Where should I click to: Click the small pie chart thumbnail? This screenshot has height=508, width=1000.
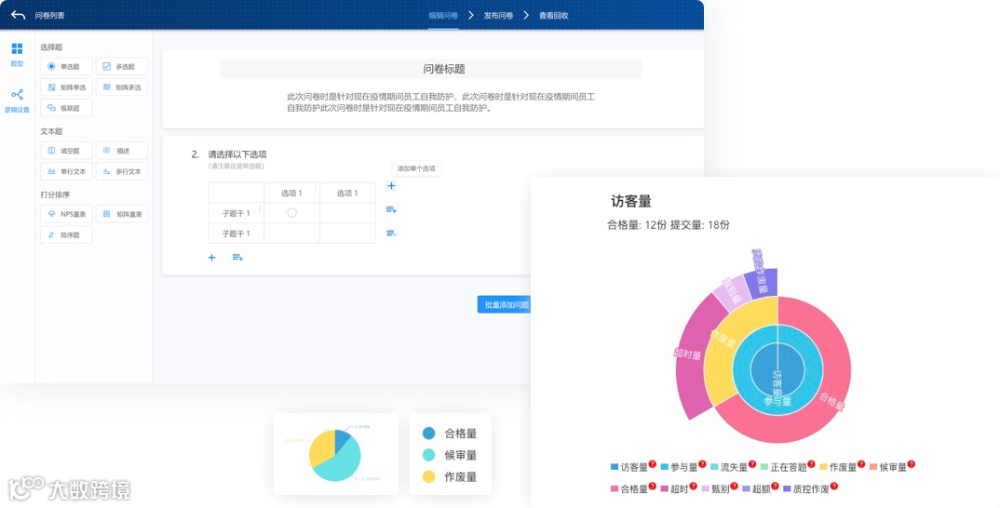(x=335, y=455)
